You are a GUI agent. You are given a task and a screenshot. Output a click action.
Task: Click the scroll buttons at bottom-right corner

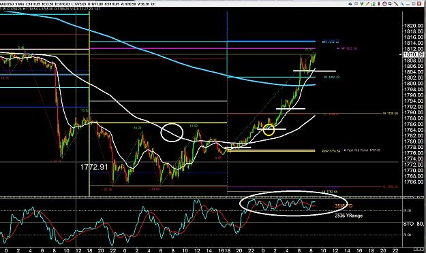(x=419, y=249)
